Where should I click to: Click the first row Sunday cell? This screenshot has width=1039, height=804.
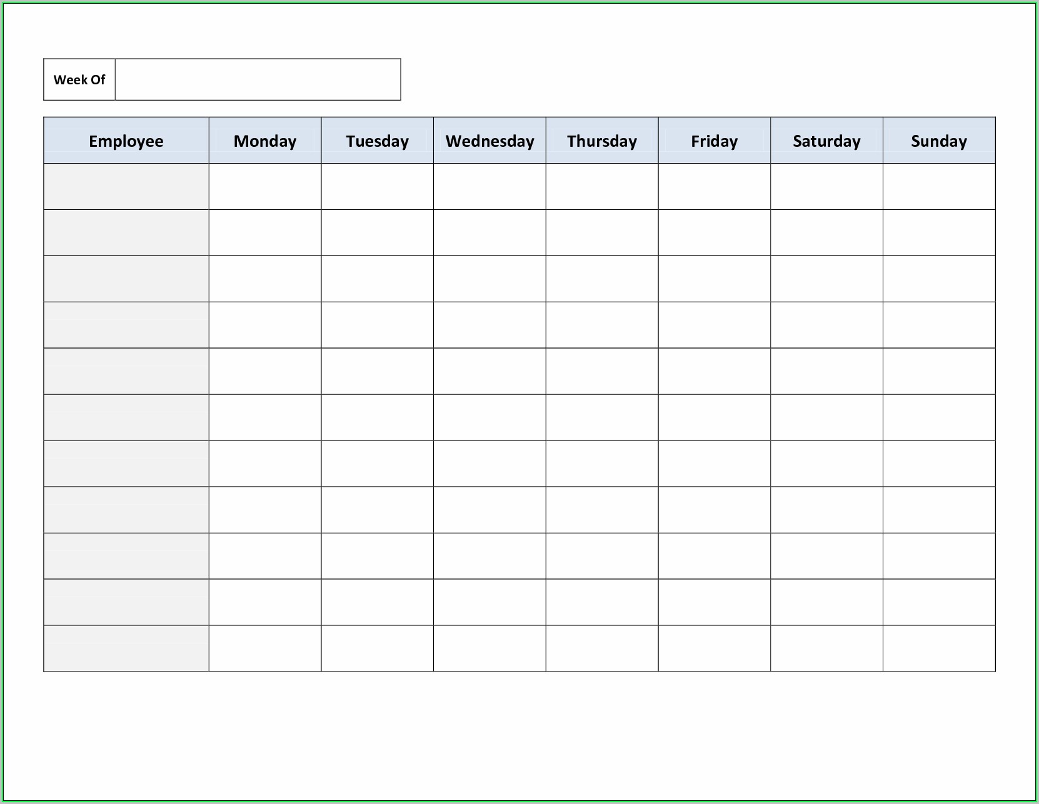(x=939, y=186)
